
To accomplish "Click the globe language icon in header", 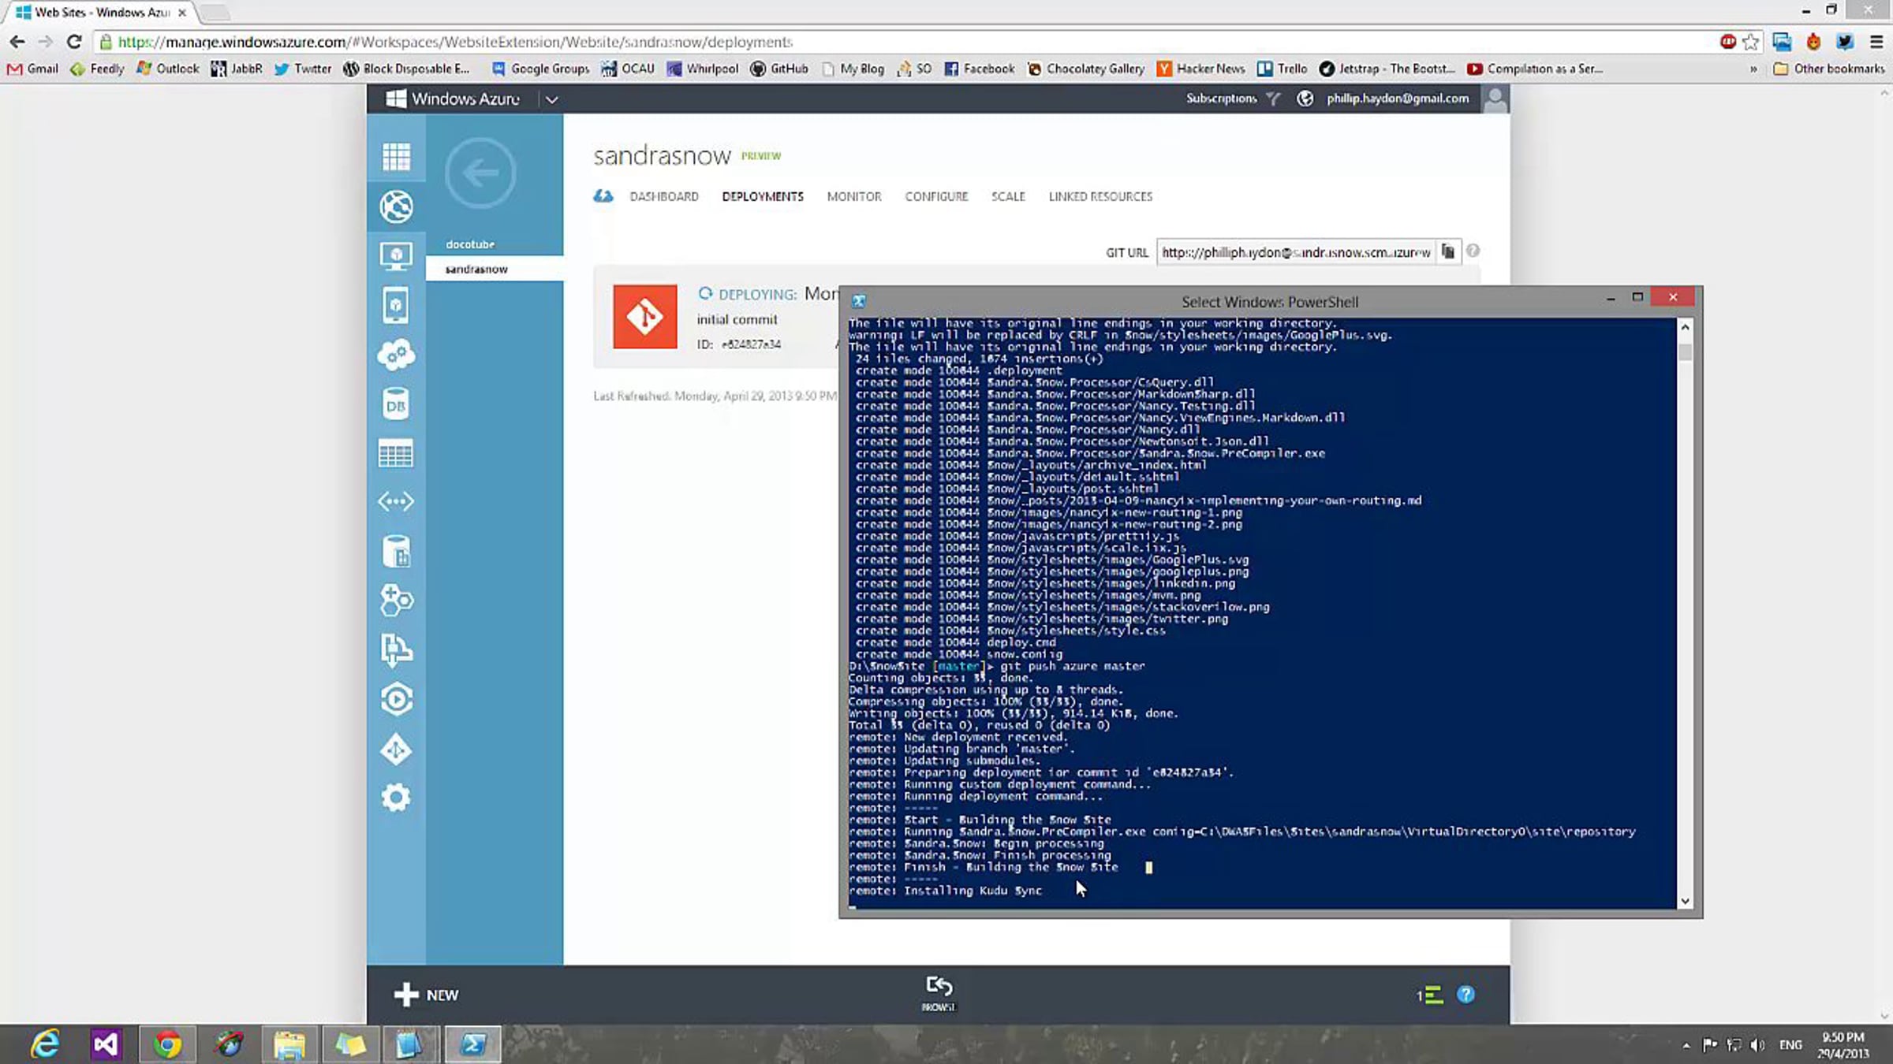I will (x=1305, y=99).
